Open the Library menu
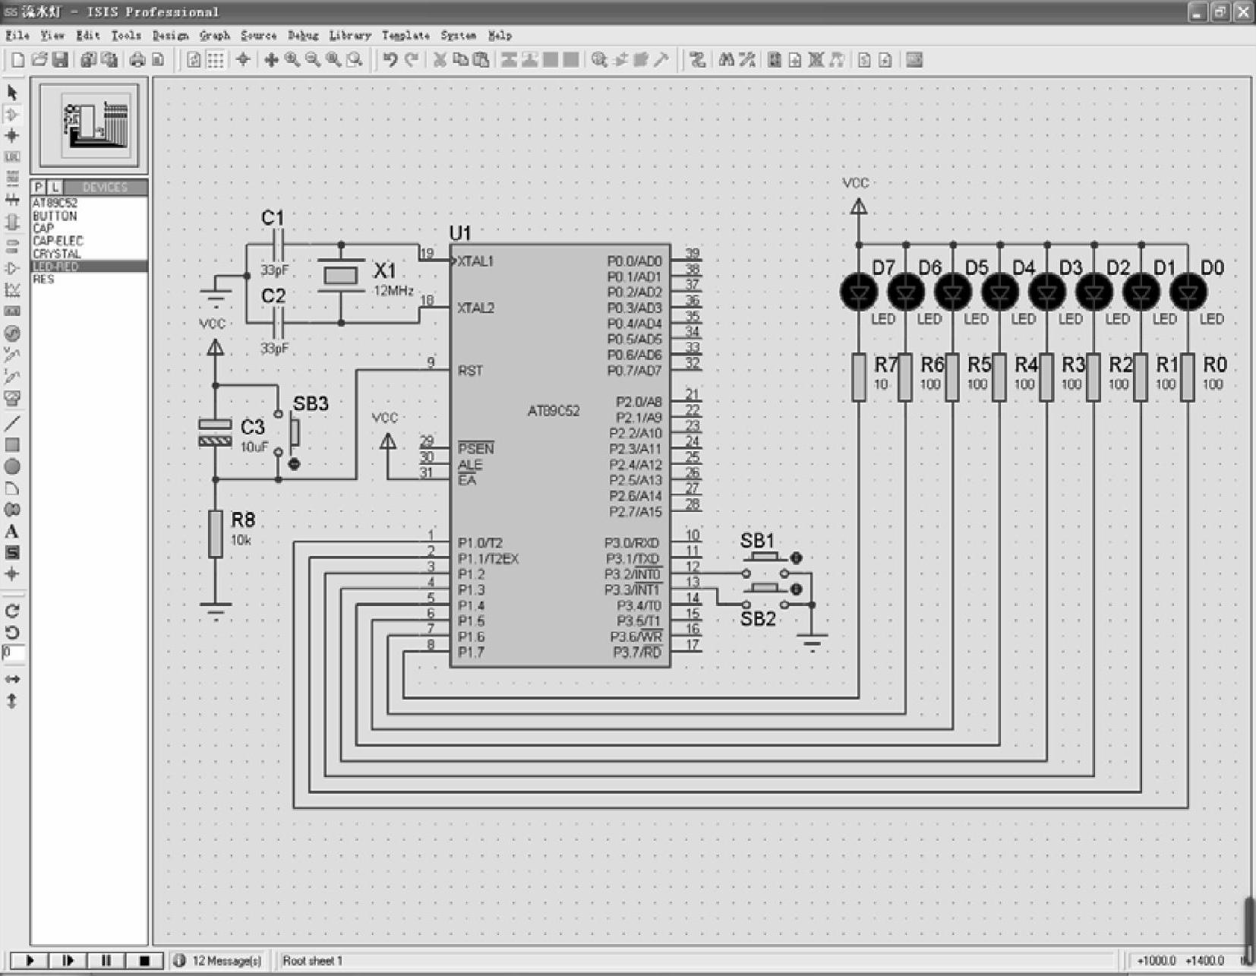 coord(350,36)
